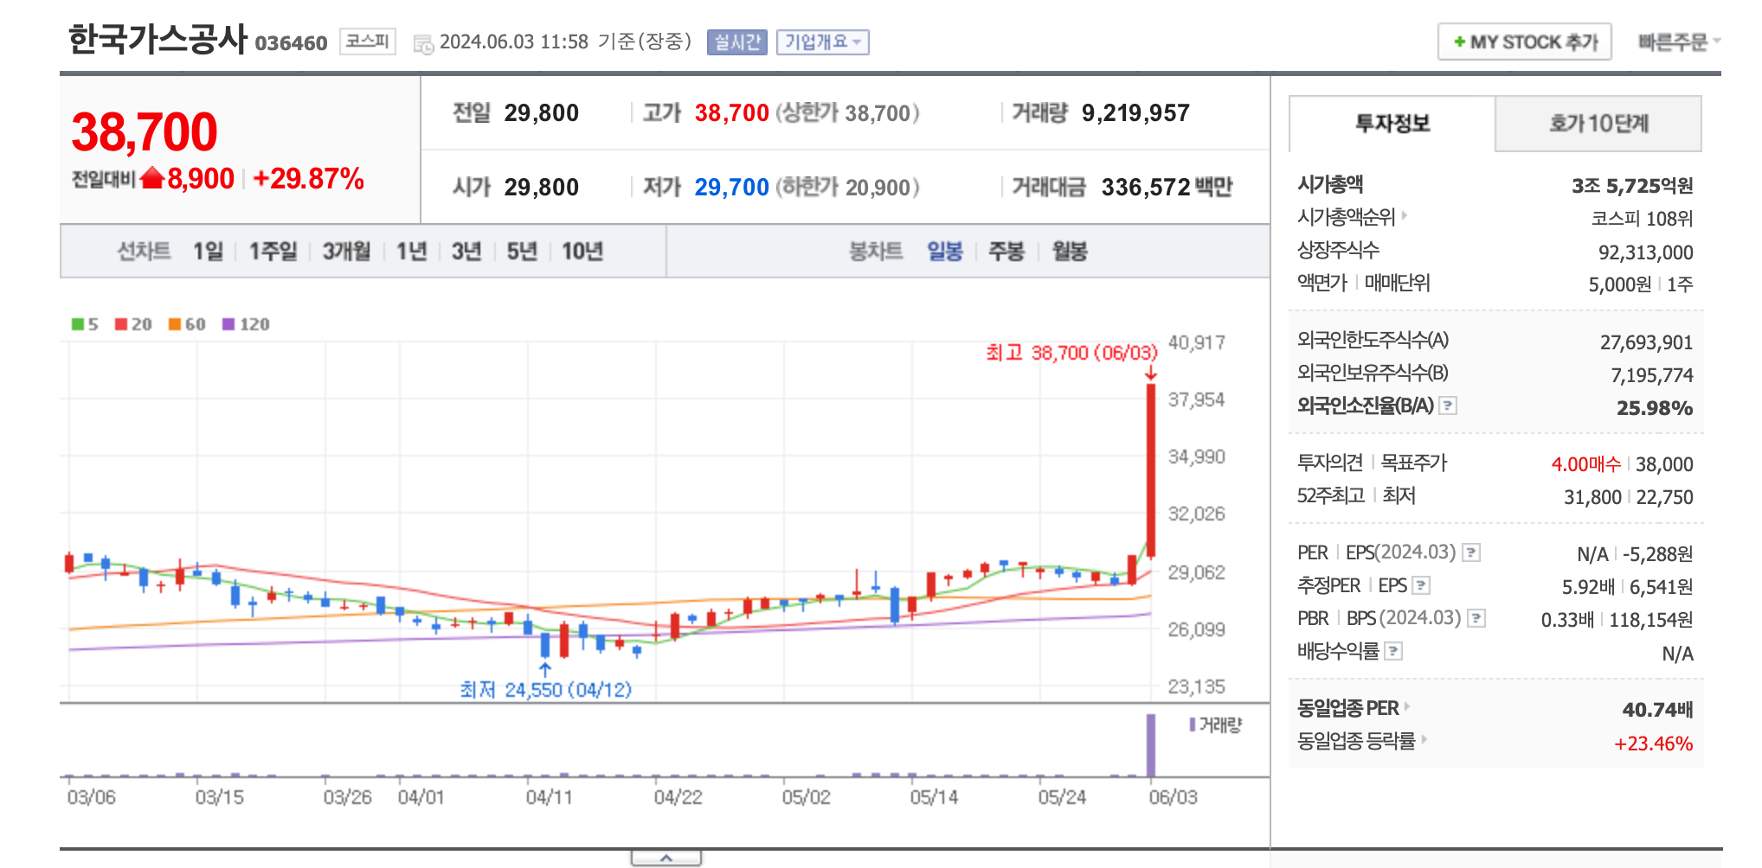Switch to the 투자정보 tab
Viewport: 1762px width, 868px height.
tap(1392, 124)
